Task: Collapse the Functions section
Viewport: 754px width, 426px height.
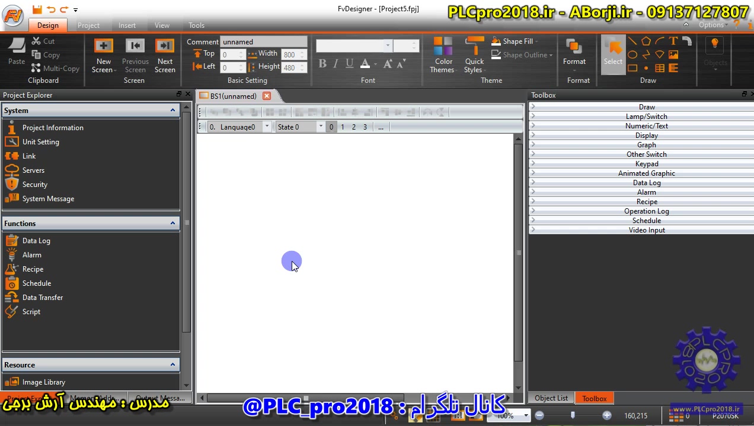Action: (172, 223)
